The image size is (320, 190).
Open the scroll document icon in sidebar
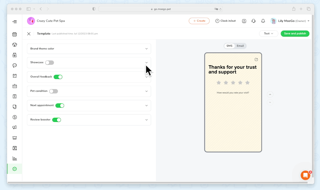click(x=15, y=107)
